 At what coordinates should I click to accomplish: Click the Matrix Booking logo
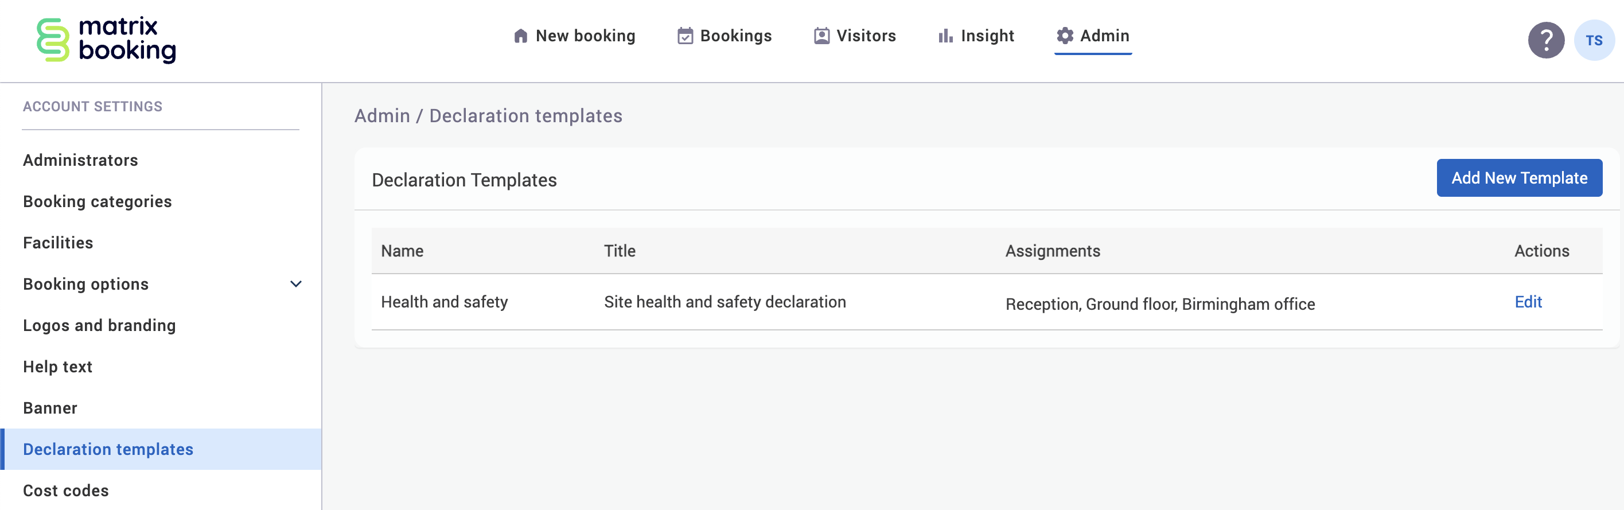coord(106,40)
